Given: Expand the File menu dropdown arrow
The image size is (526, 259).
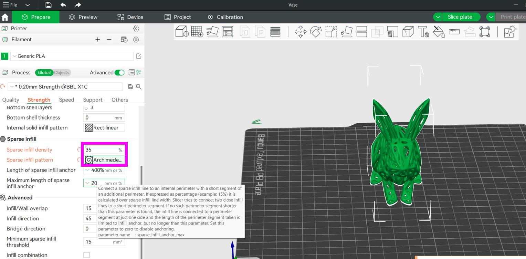Looking at the screenshot, I should click(x=28, y=5).
